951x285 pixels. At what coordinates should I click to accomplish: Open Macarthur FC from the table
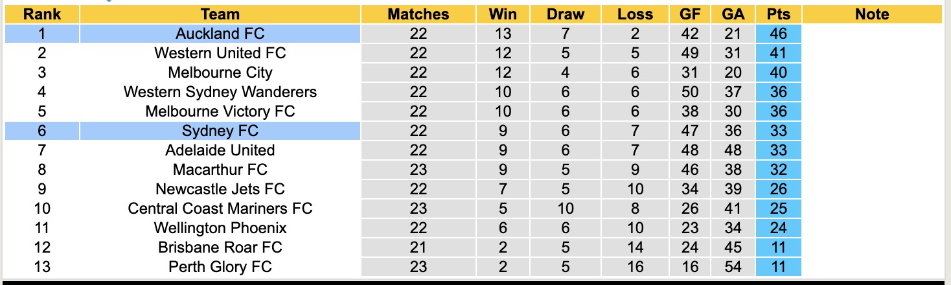pos(220,170)
